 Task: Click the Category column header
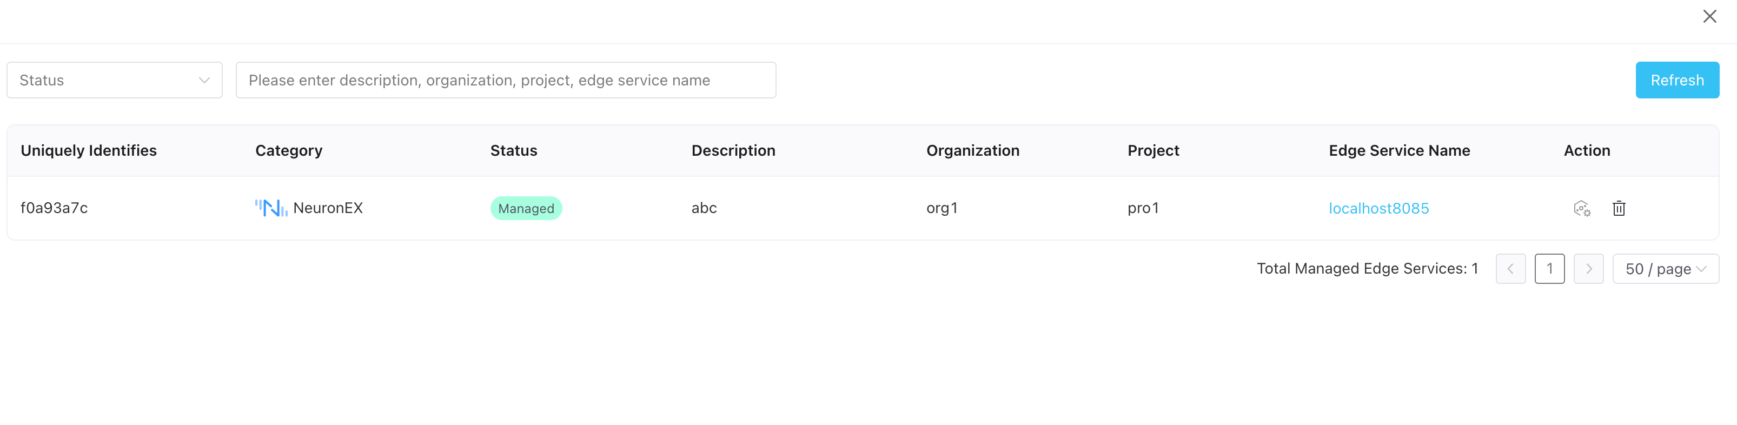(x=289, y=150)
